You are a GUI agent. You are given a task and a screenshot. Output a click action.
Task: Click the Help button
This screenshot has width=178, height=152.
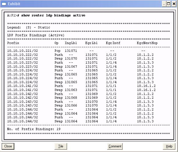click(169, 146)
